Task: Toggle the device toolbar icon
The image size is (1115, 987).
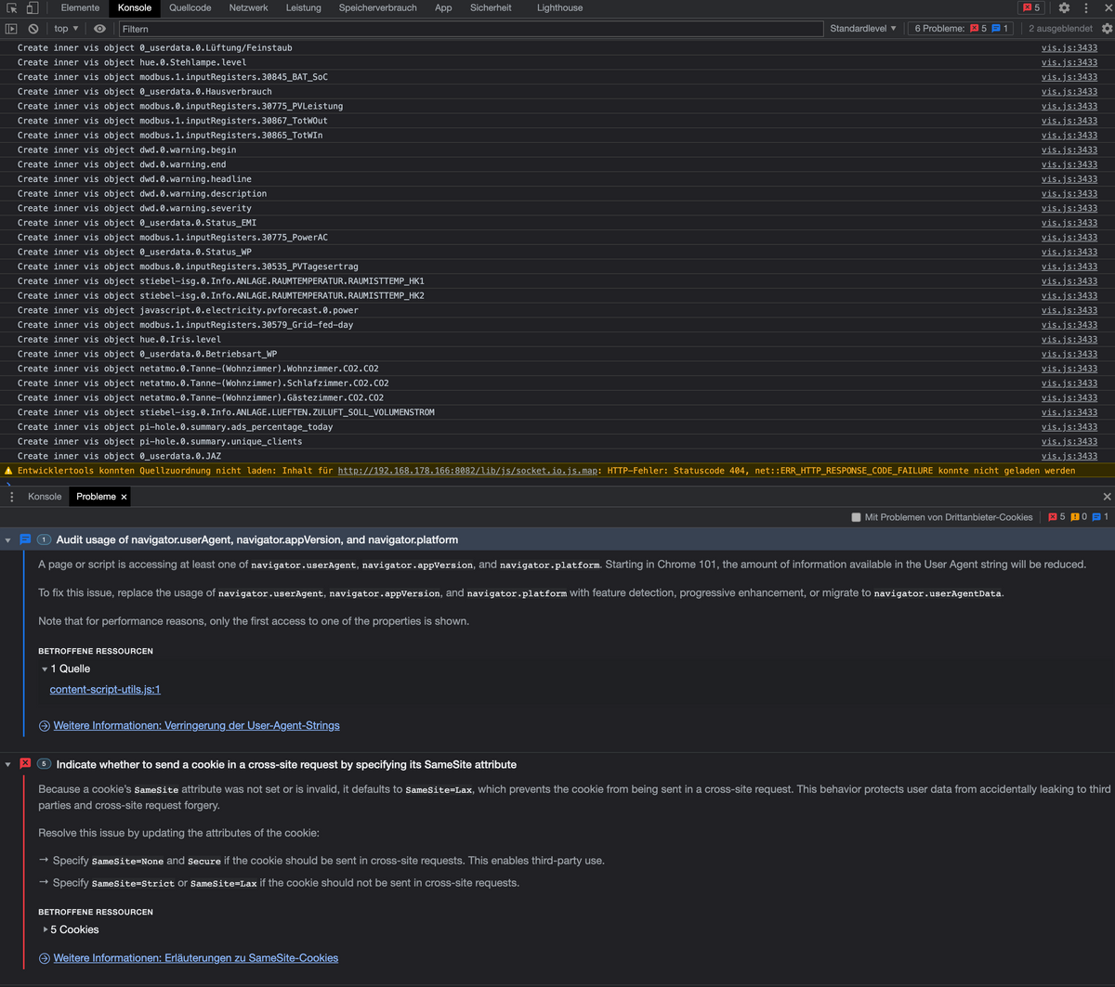Action: pyautogui.click(x=33, y=7)
